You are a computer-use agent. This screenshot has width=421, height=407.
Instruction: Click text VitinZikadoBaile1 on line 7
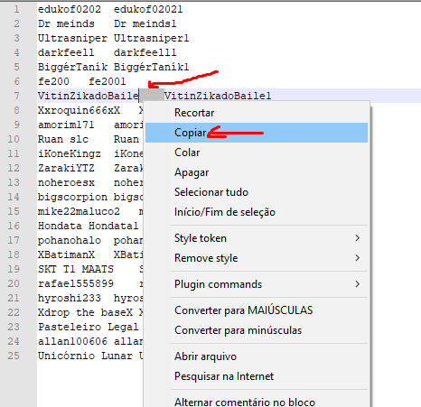pyautogui.click(x=218, y=96)
